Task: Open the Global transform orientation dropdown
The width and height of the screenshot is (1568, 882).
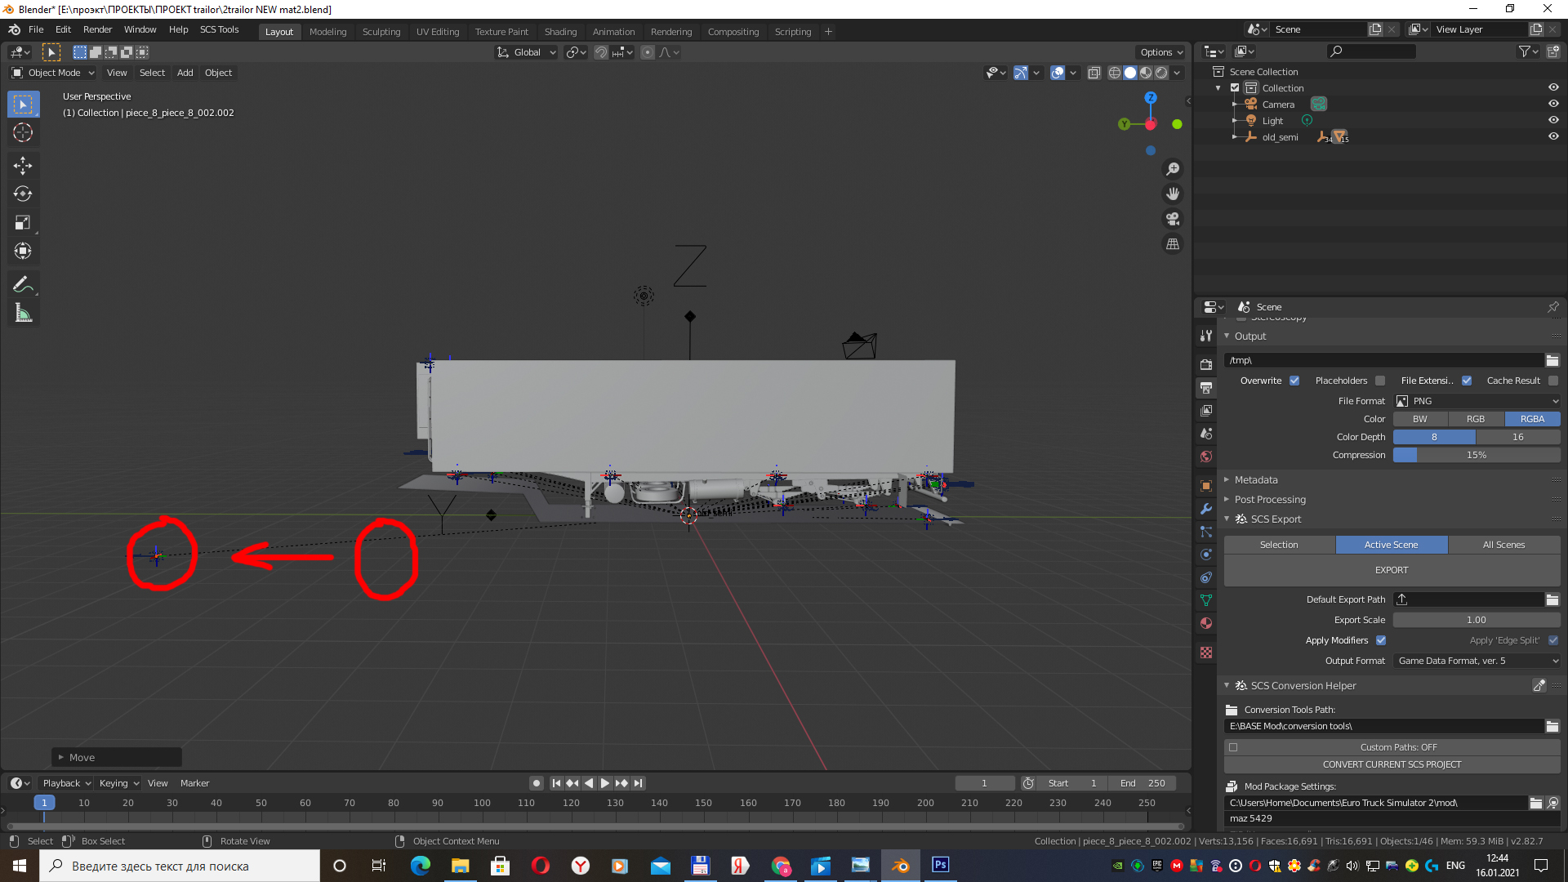Action: [527, 52]
